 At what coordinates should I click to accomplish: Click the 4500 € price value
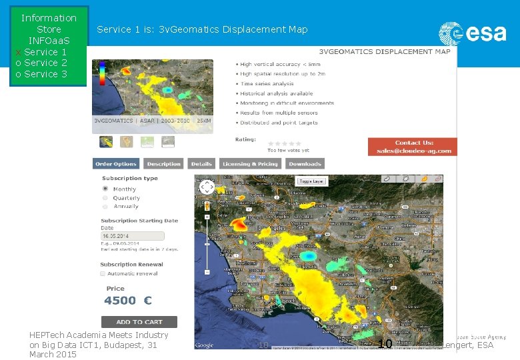(128, 301)
